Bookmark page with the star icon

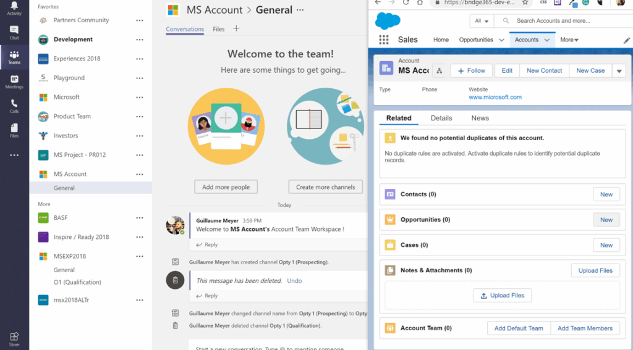525,2
